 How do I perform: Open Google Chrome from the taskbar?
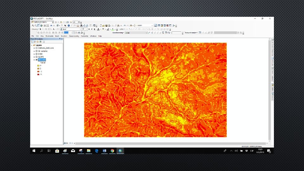112,151
